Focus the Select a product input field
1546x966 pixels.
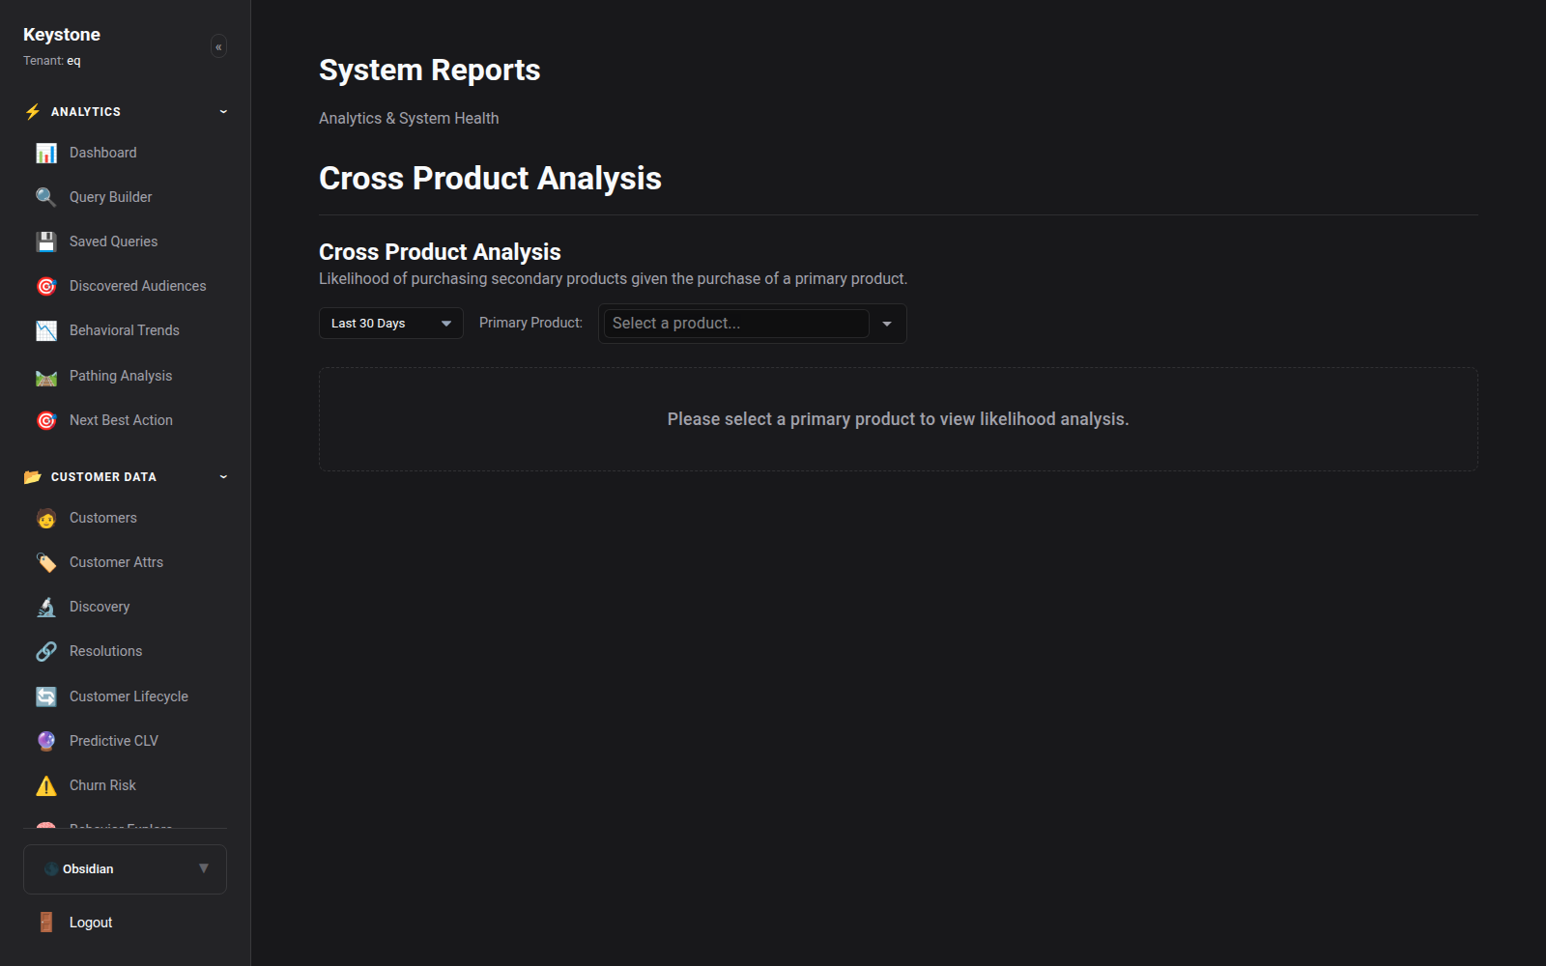pos(736,324)
